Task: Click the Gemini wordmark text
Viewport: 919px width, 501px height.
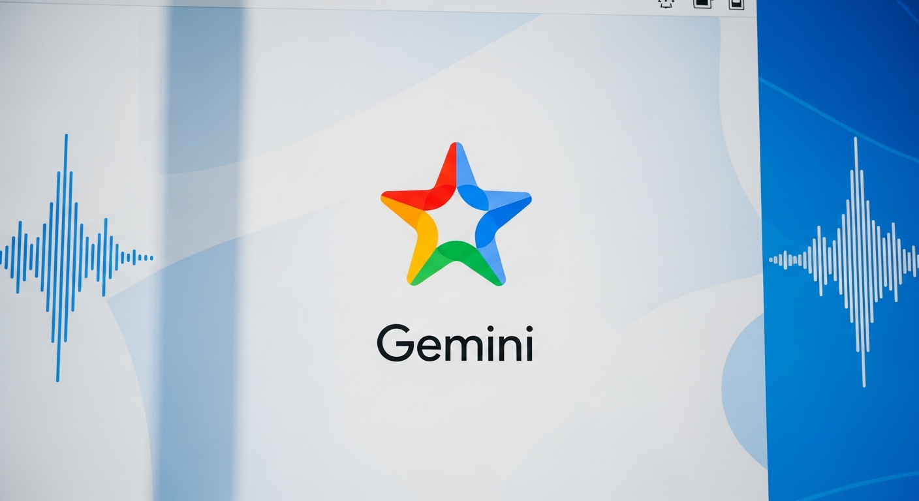Action: coord(455,344)
